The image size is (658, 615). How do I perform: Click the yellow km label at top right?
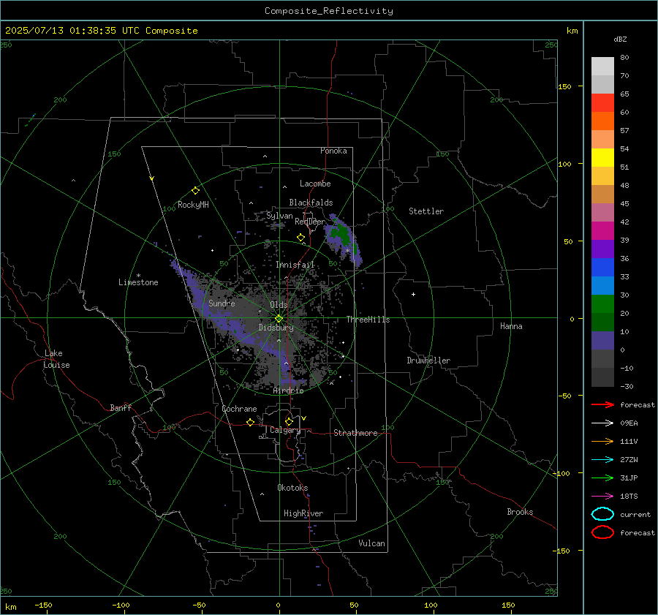572,31
